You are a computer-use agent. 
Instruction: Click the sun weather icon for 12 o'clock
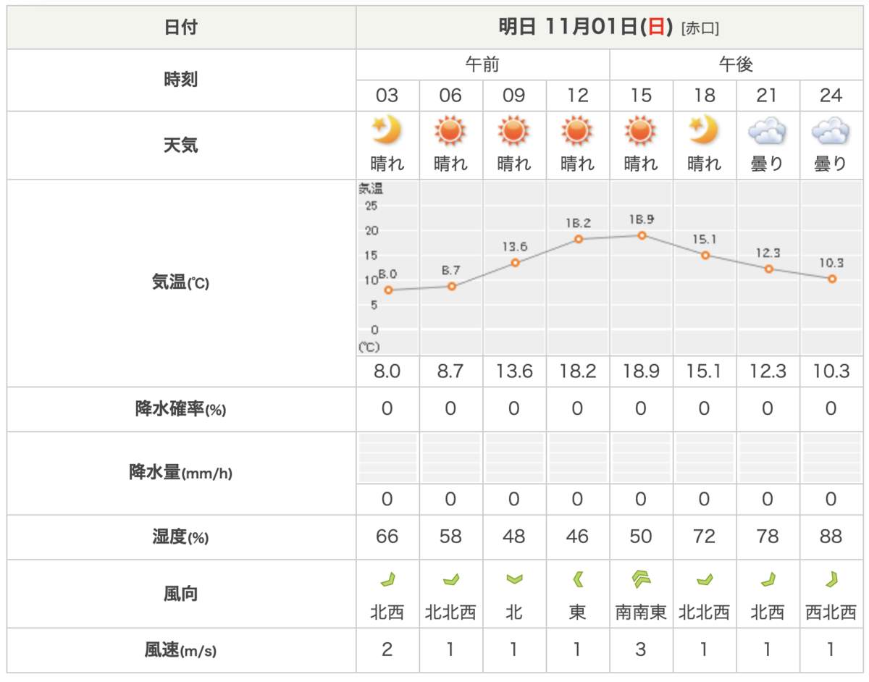[577, 131]
